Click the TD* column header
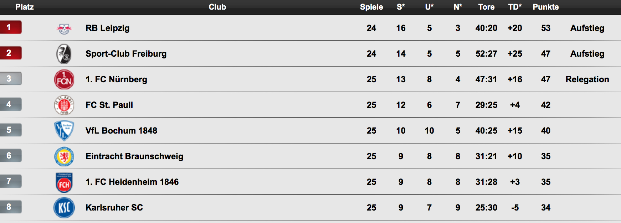 point(515,7)
